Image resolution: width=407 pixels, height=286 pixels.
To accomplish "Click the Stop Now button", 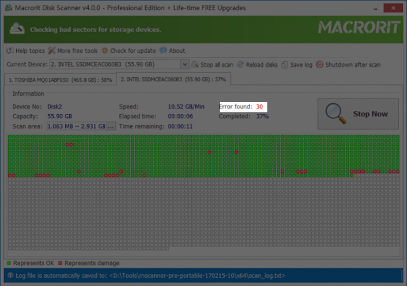I will click(358, 113).
